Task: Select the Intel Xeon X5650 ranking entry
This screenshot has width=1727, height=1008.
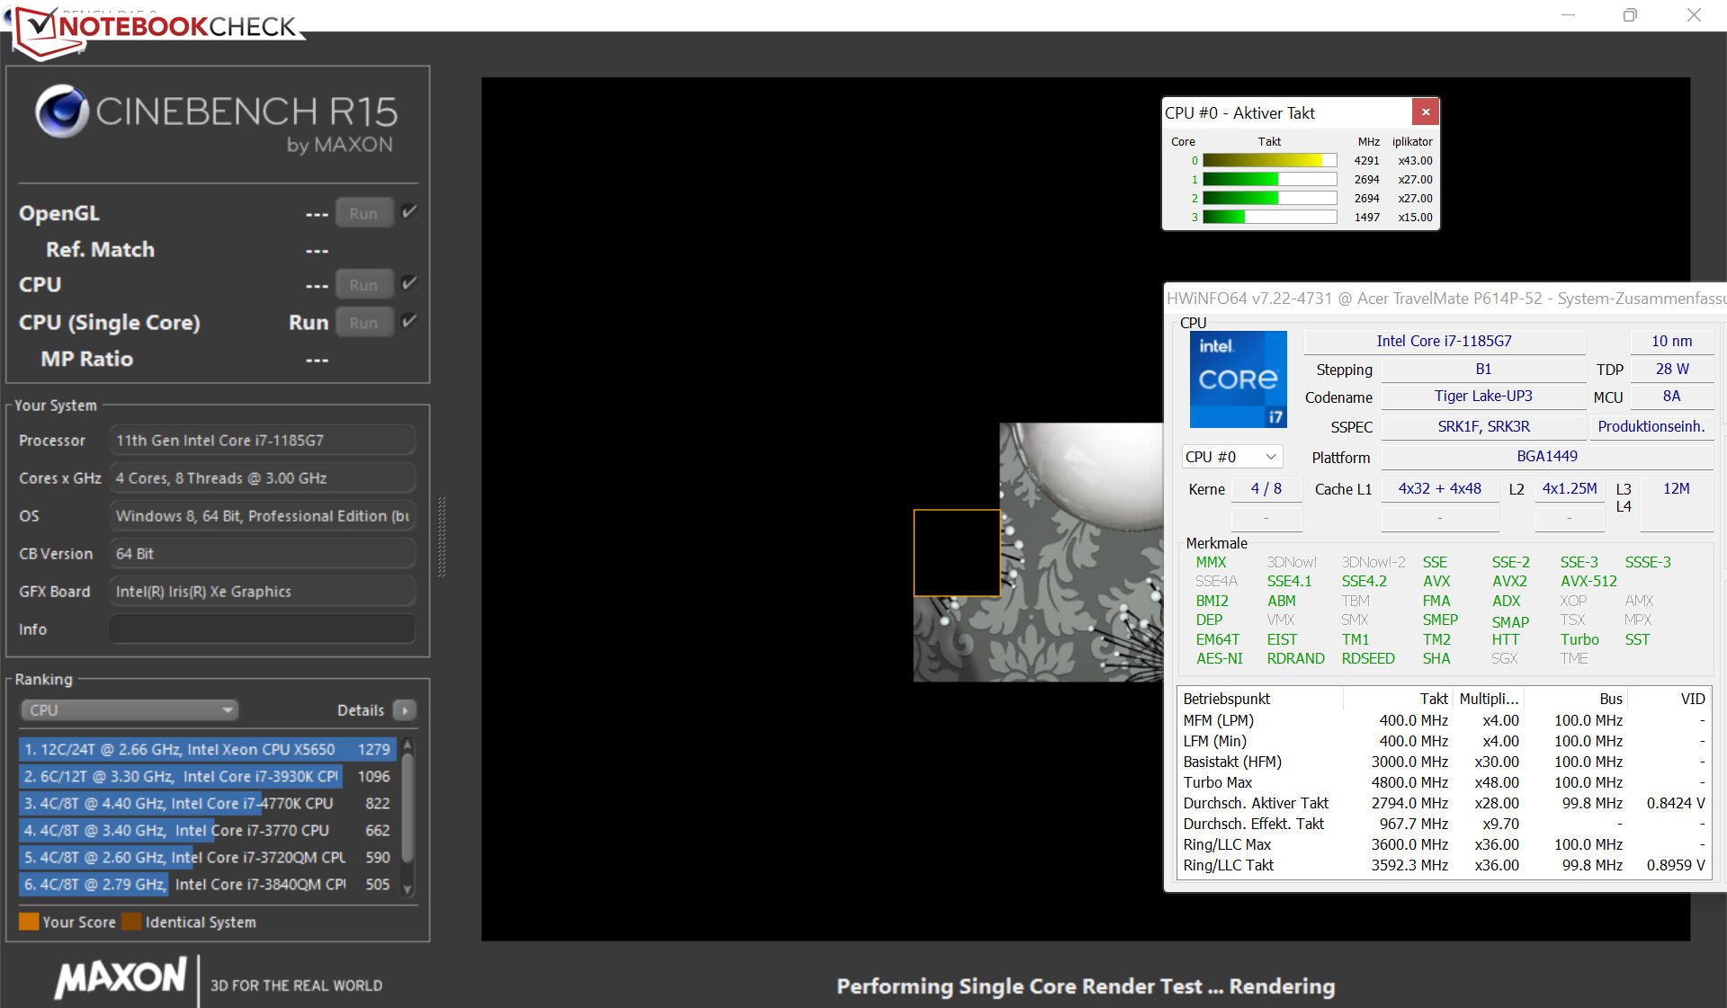Action: (207, 749)
